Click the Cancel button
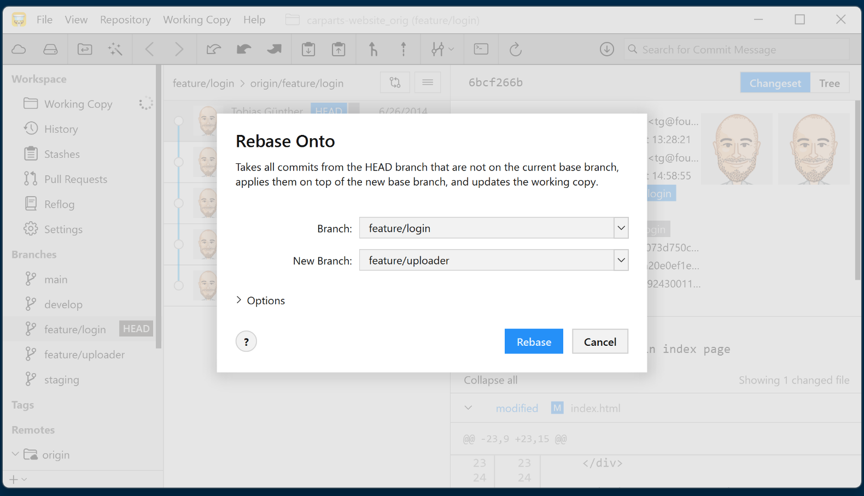 tap(600, 342)
